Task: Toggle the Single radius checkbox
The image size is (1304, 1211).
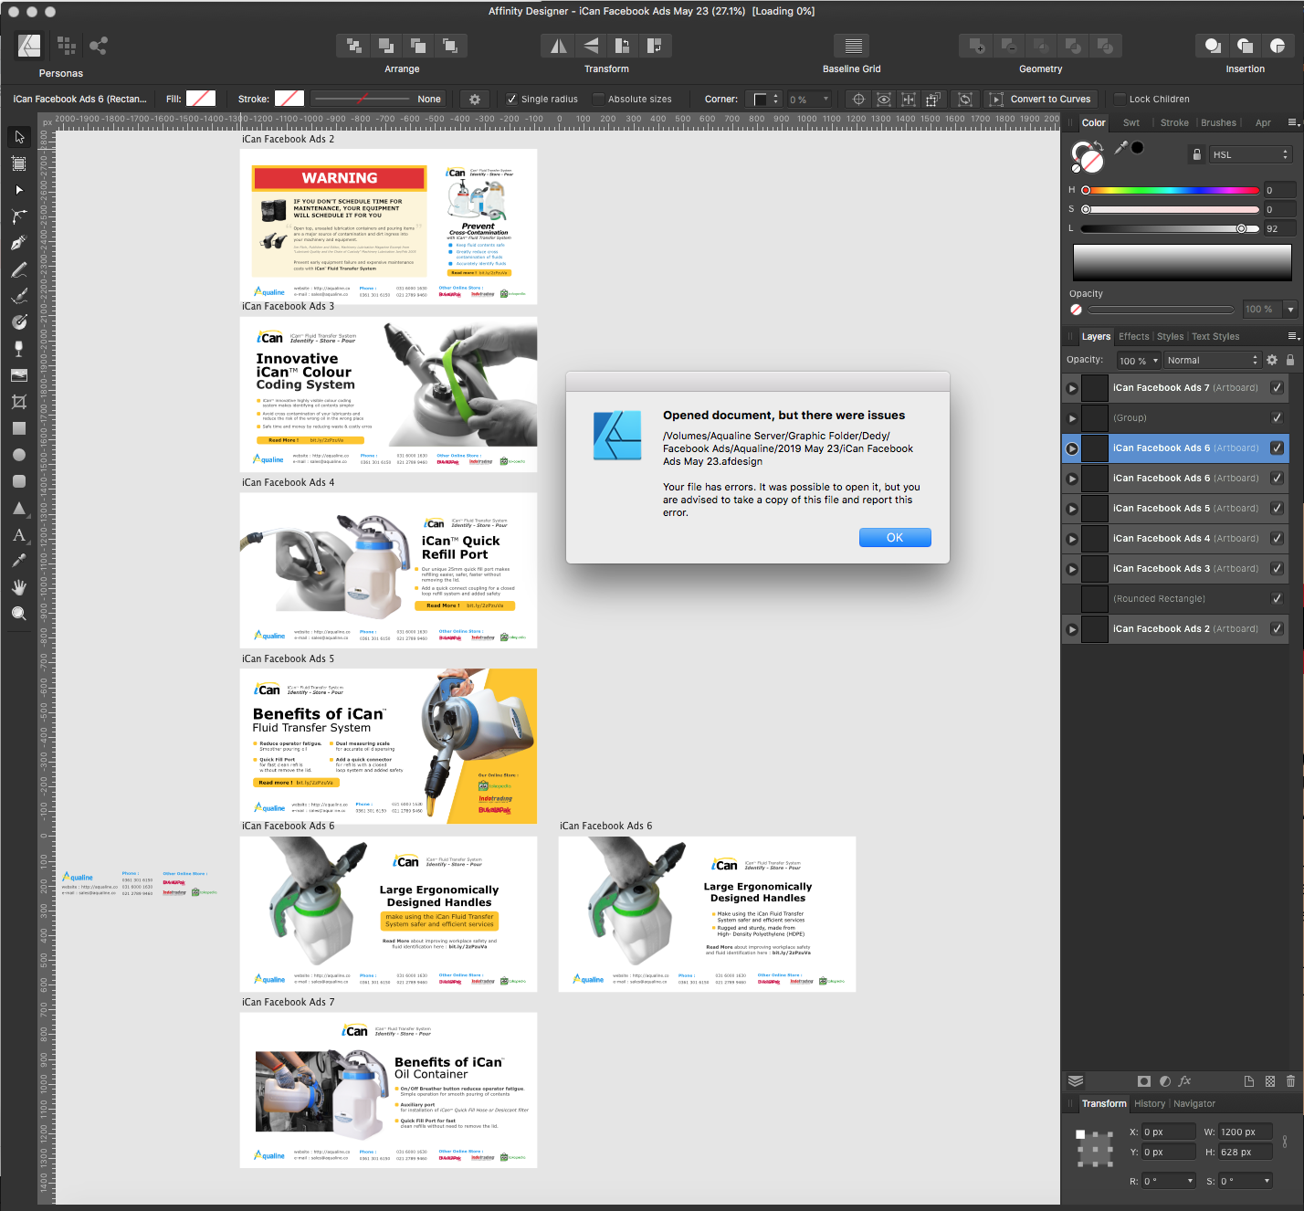Action: point(512,100)
